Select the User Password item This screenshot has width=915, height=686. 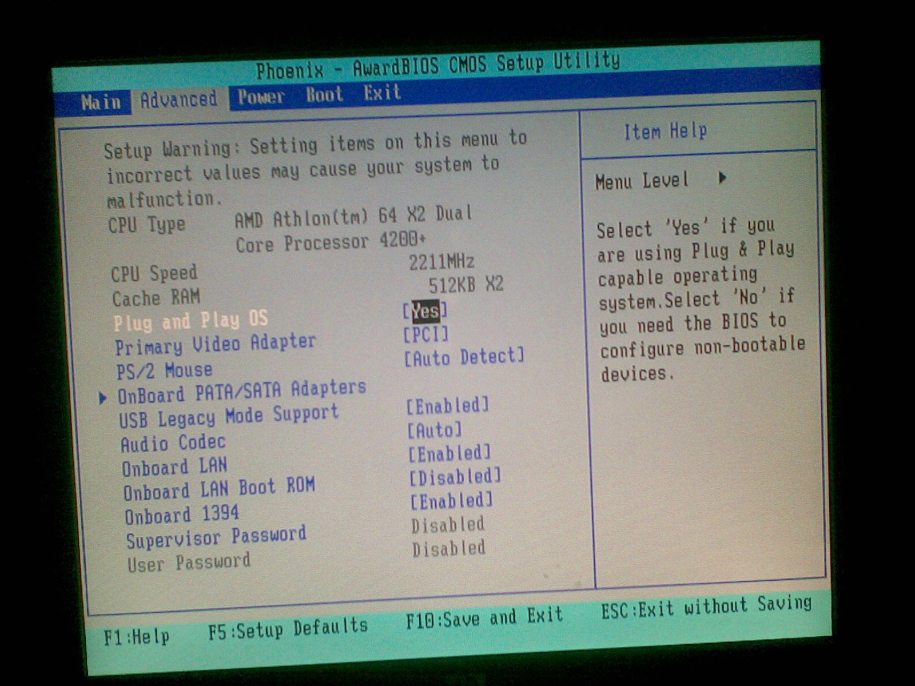click(x=189, y=563)
